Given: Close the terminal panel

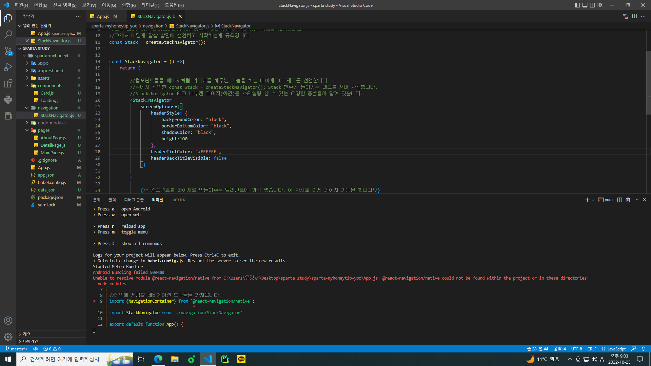Looking at the screenshot, I should coord(645,200).
